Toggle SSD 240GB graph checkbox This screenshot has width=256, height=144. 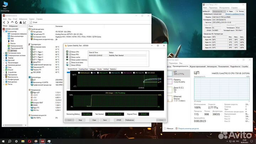[146, 73]
